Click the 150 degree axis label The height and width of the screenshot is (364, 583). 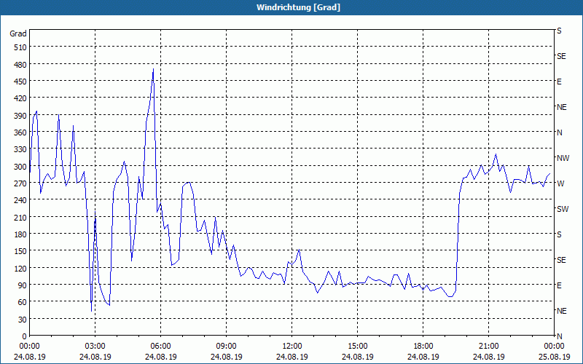tap(20, 251)
